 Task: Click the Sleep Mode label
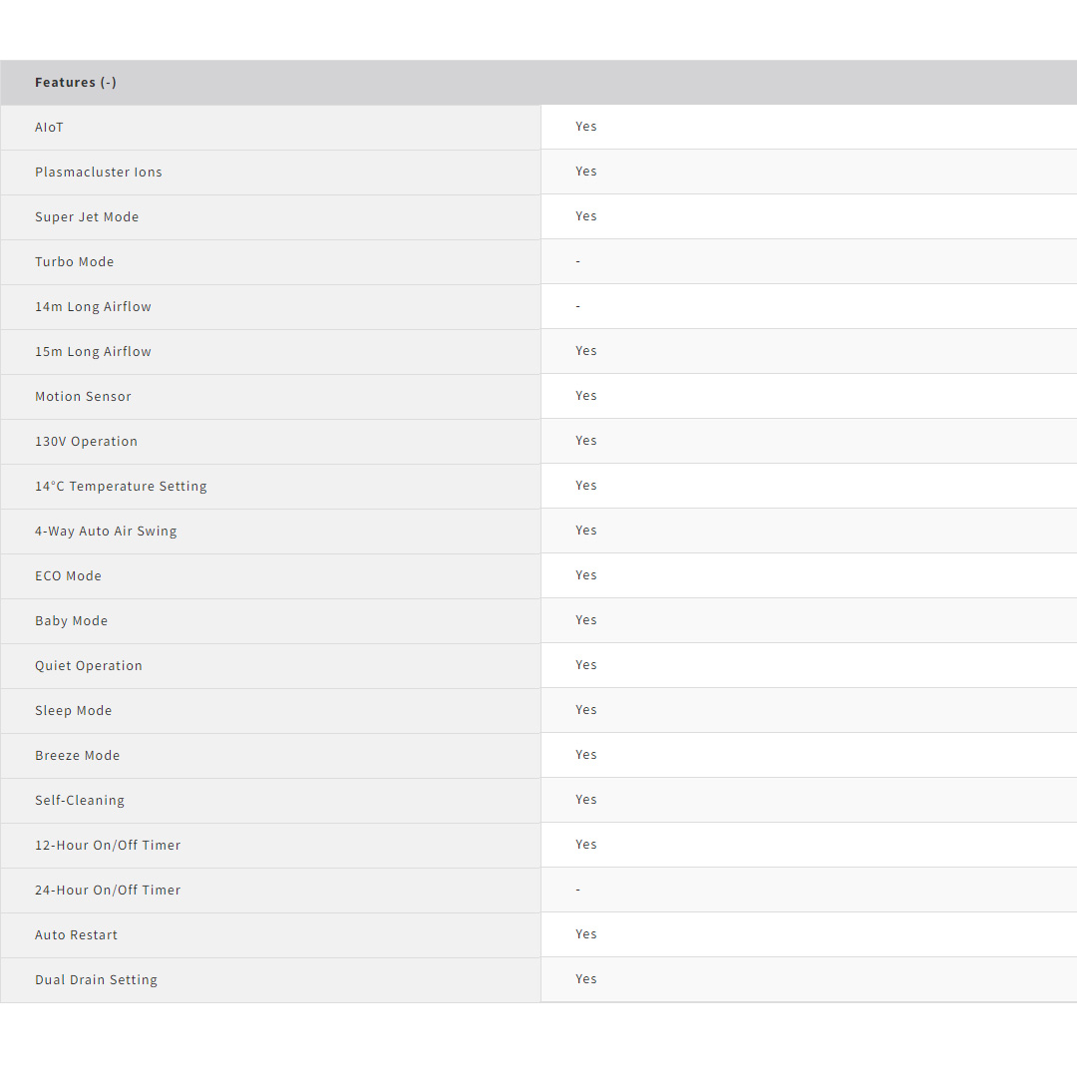pos(73,711)
